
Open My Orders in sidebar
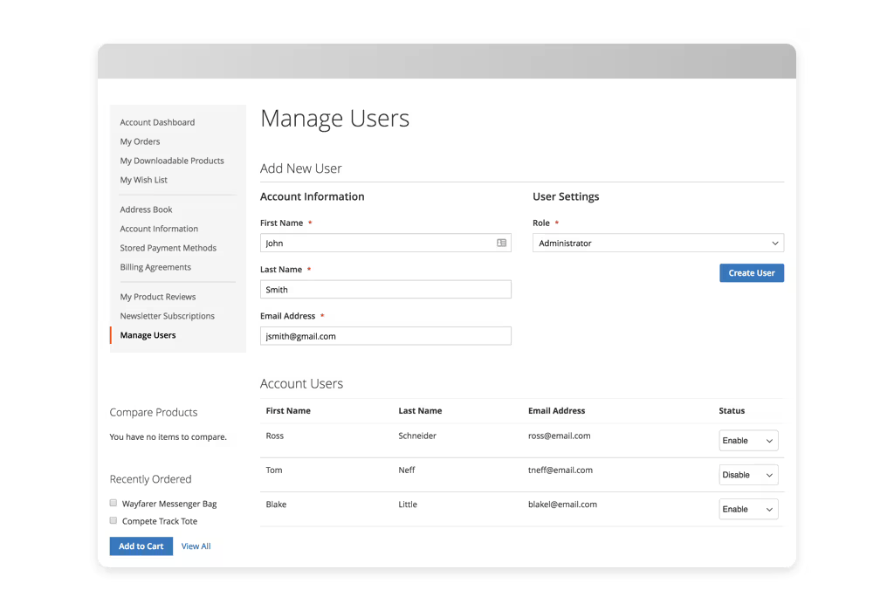pyautogui.click(x=140, y=141)
